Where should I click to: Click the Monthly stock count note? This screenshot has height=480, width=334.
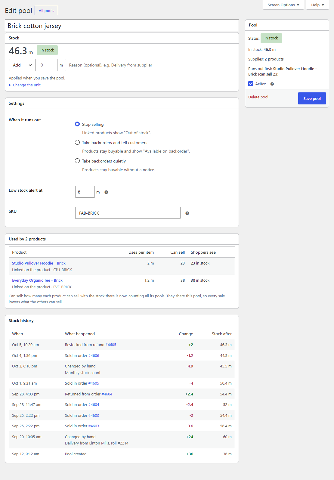tap(83, 373)
